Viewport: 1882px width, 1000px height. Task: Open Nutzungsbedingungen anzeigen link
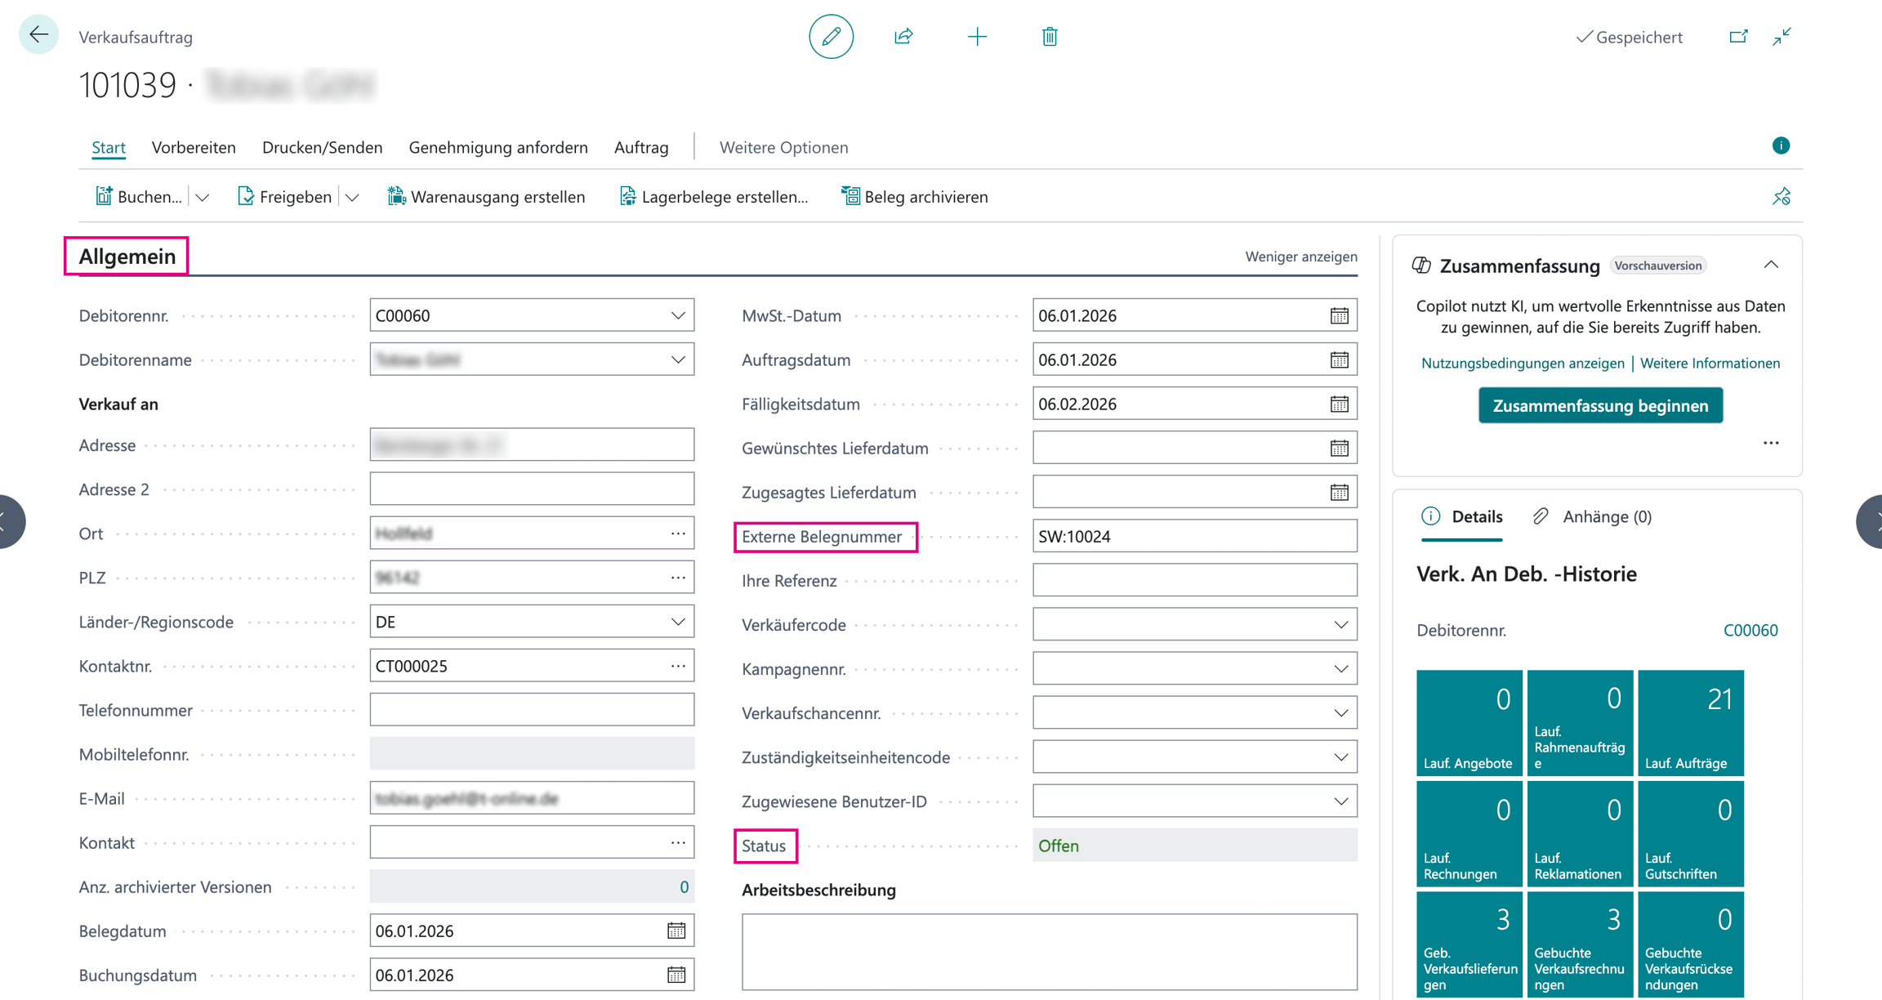(x=1523, y=363)
